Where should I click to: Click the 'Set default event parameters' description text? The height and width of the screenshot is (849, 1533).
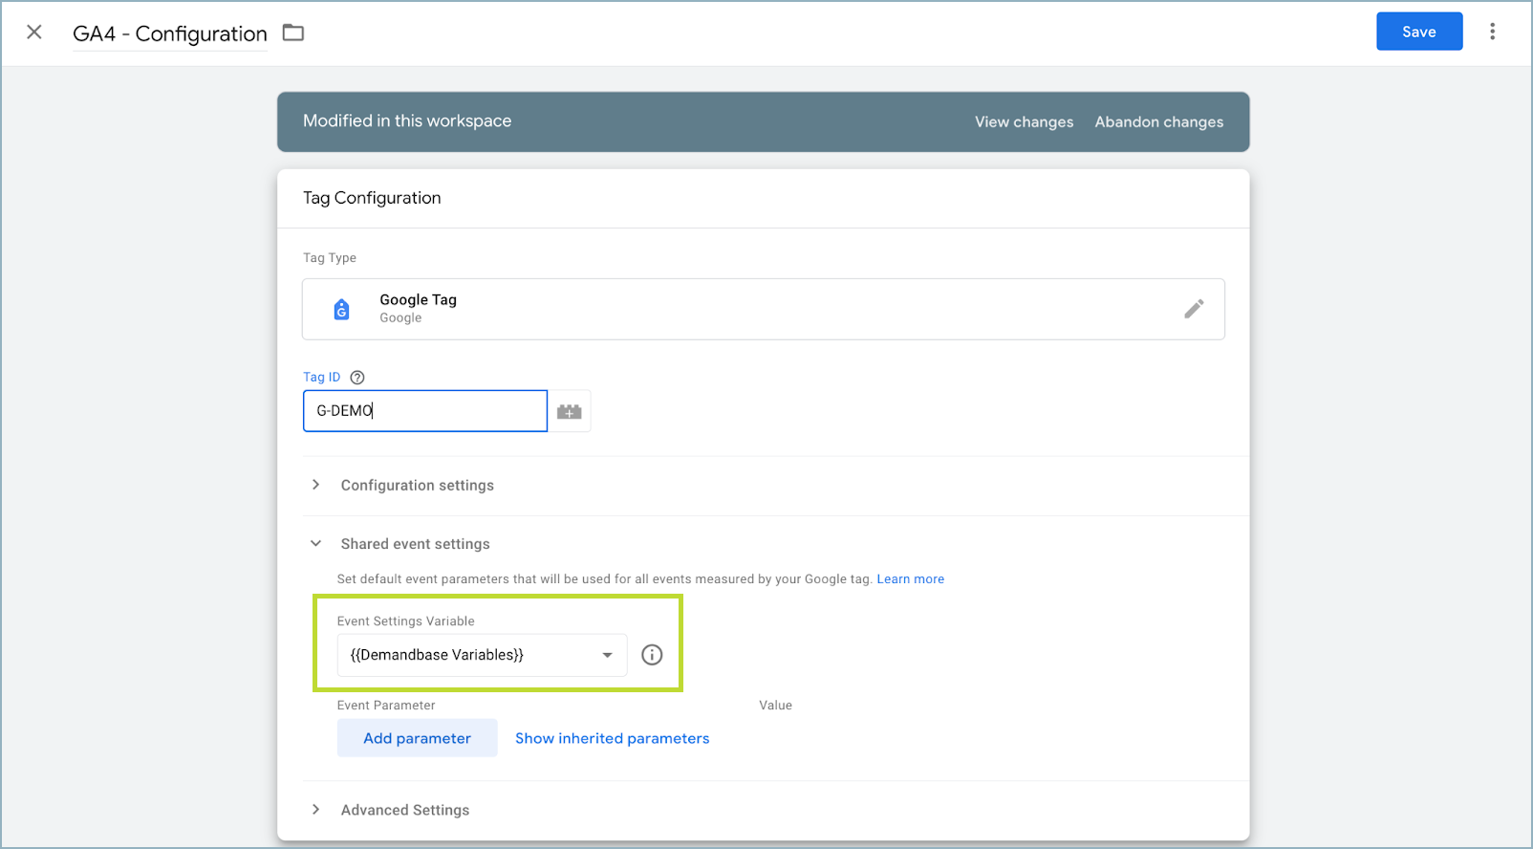[604, 579]
